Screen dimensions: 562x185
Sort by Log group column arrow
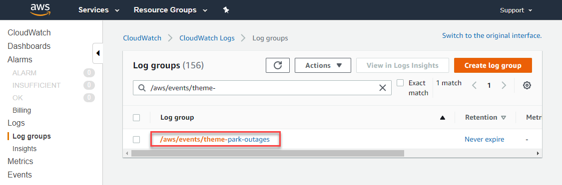[x=442, y=118]
